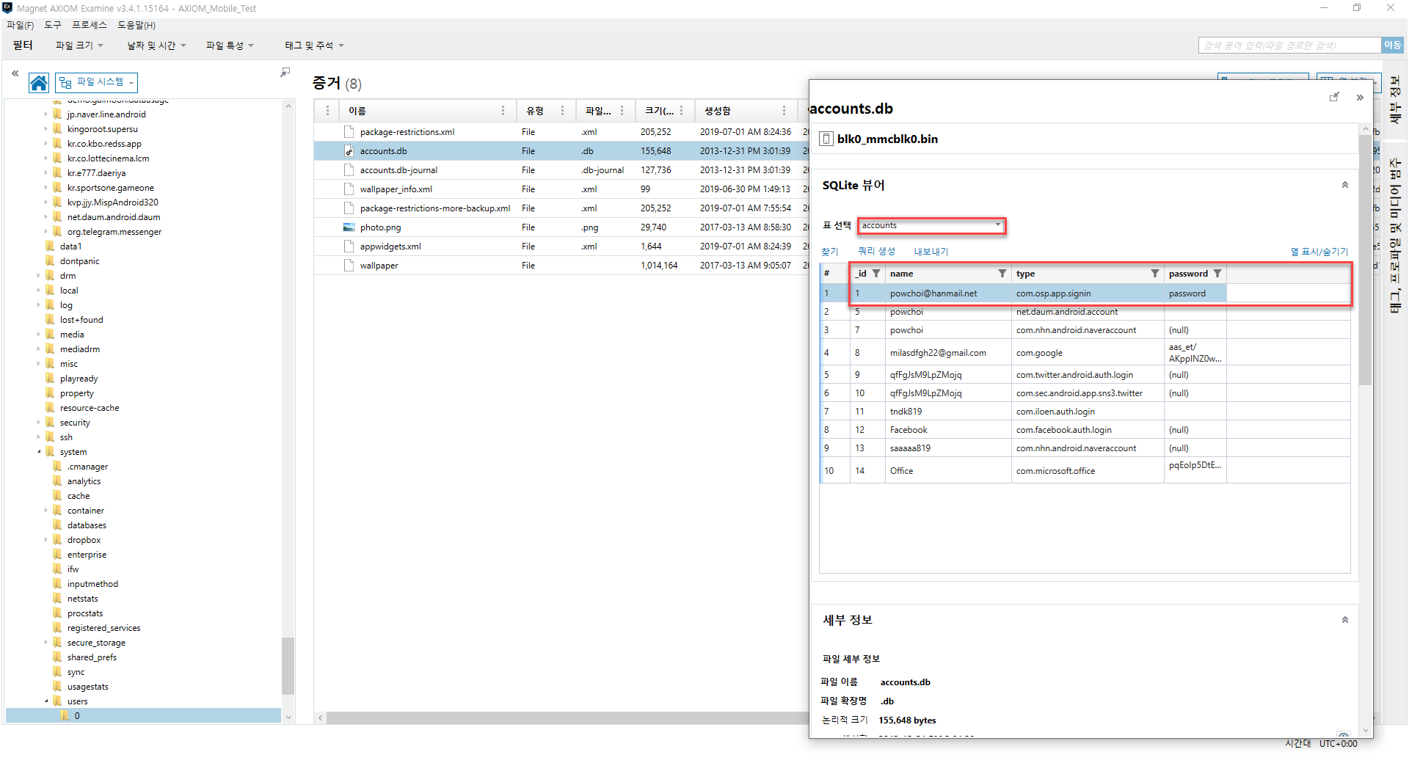Select the accounts.db-journal file row
This screenshot has width=1409, height=763.
pos(561,170)
